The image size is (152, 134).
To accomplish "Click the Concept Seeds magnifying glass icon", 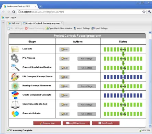I will 15,67.
